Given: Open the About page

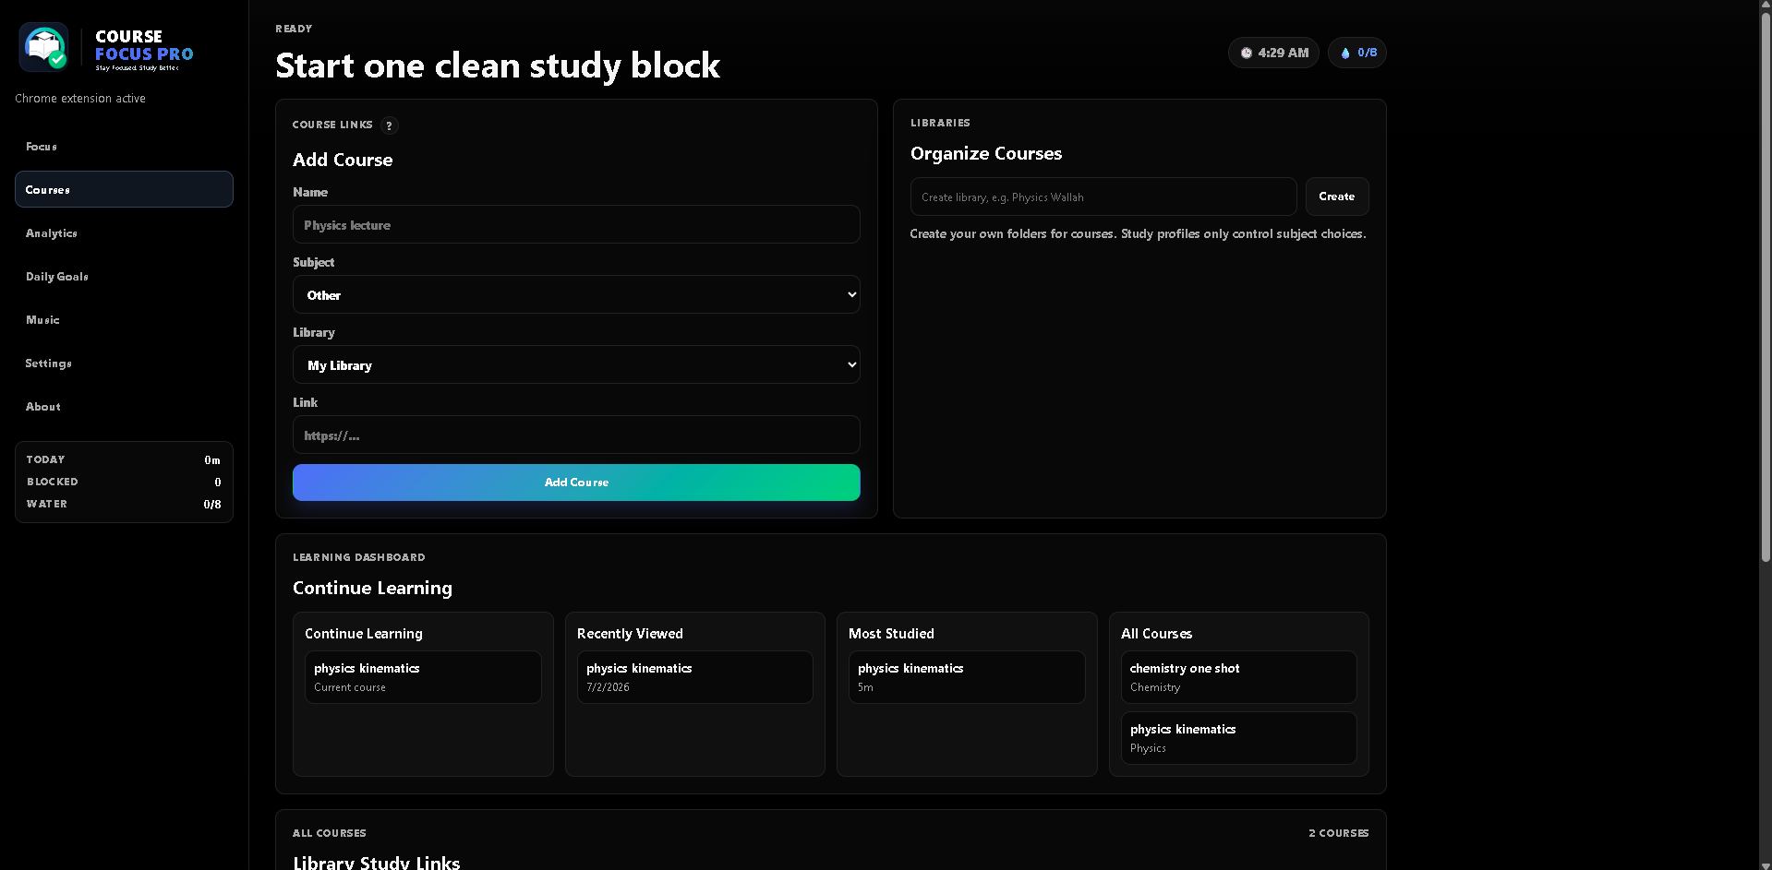Looking at the screenshot, I should click(124, 407).
